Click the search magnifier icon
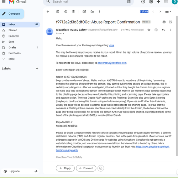Viewport: 178px width, 178px height. 48,1
